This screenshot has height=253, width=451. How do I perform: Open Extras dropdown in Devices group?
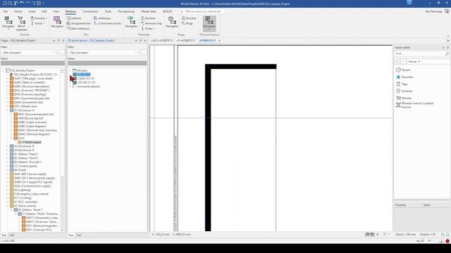tap(38, 23)
